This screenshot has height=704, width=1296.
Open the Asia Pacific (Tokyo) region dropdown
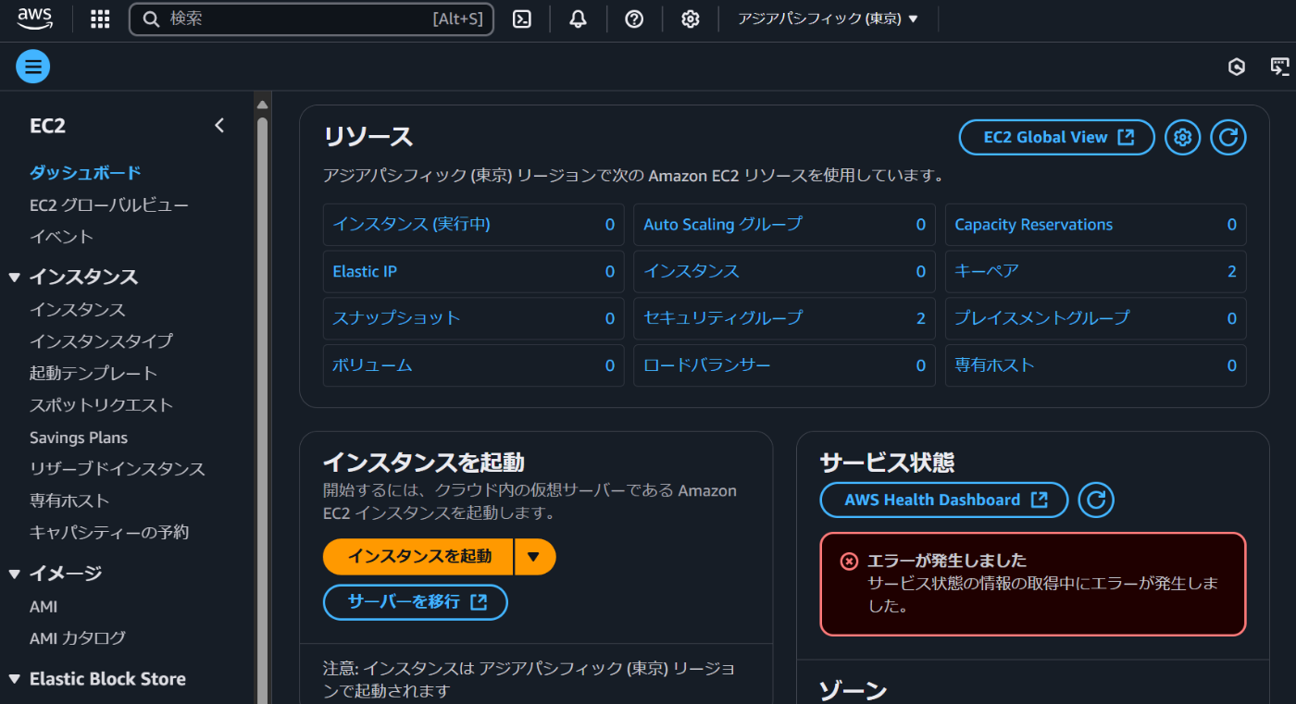click(828, 19)
